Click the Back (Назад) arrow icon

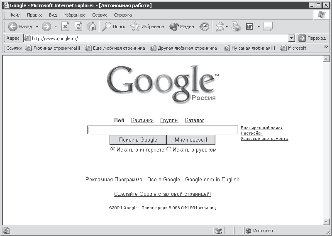(12, 26)
